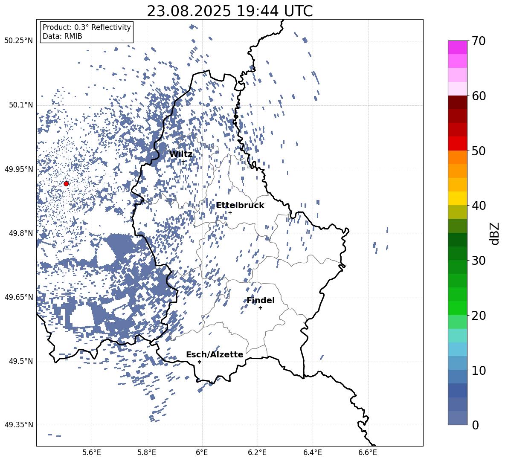505x461 pixels.
Task: Click the 49.35°N latitude label
Action: [19, 425]
